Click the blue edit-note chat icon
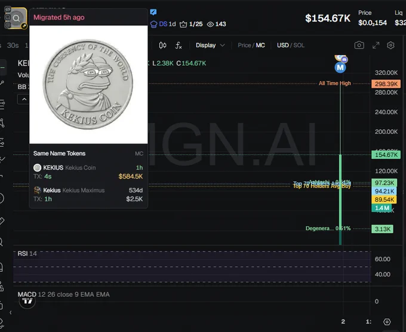Image resolution: width=406 pixels, height=332 pixels. 153,12
